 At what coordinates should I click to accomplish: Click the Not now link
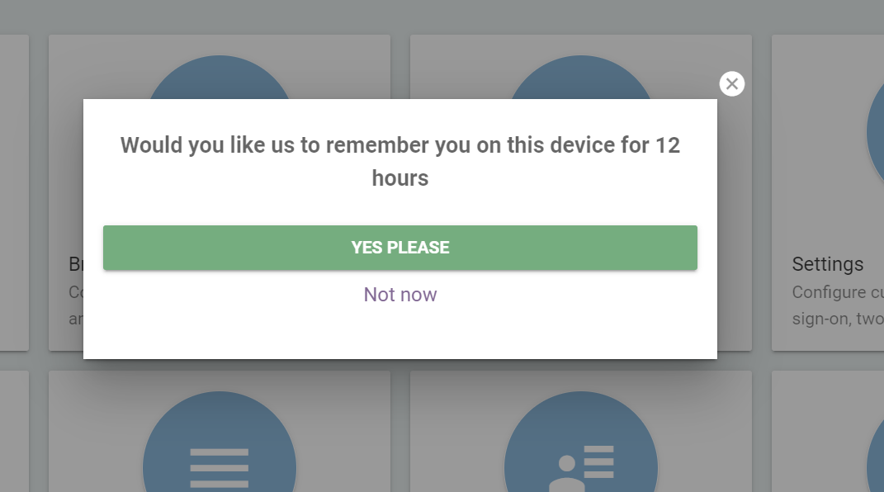coord(399,294)
